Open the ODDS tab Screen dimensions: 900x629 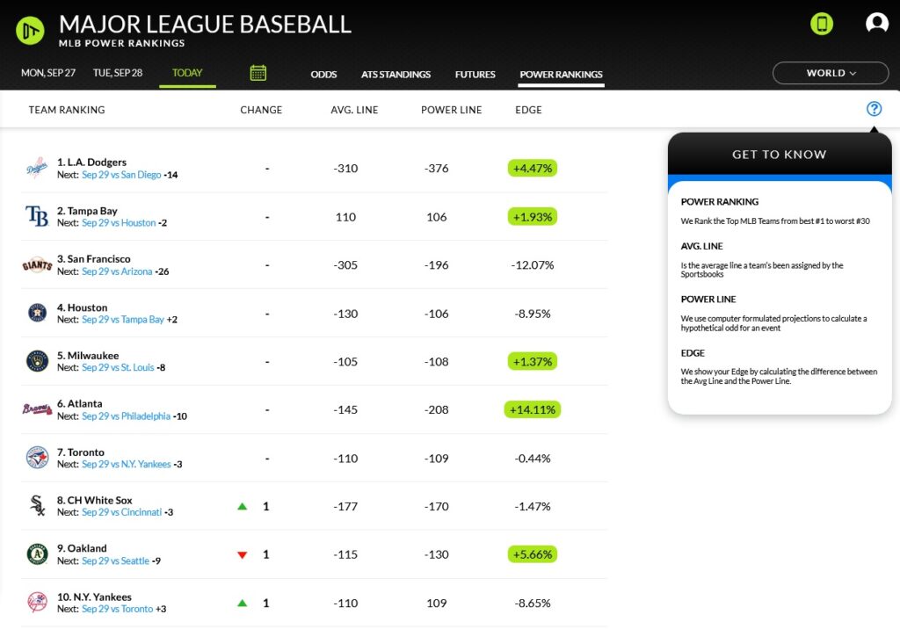323,75
